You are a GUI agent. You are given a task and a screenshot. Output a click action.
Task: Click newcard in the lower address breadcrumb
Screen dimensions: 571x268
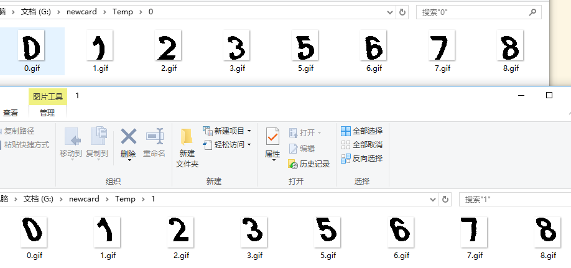pyautogui.click(x=84, y=199)
